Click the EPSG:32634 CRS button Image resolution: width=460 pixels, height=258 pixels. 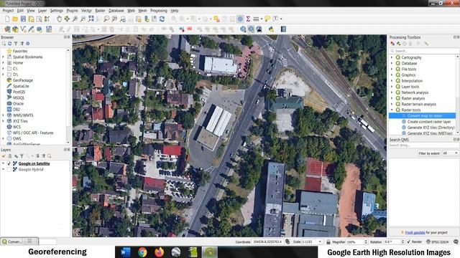tap(438, 242)
